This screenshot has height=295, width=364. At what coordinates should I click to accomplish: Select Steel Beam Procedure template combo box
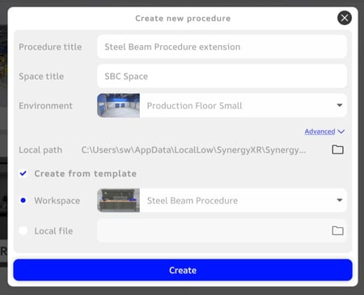[x=222, y=200]
